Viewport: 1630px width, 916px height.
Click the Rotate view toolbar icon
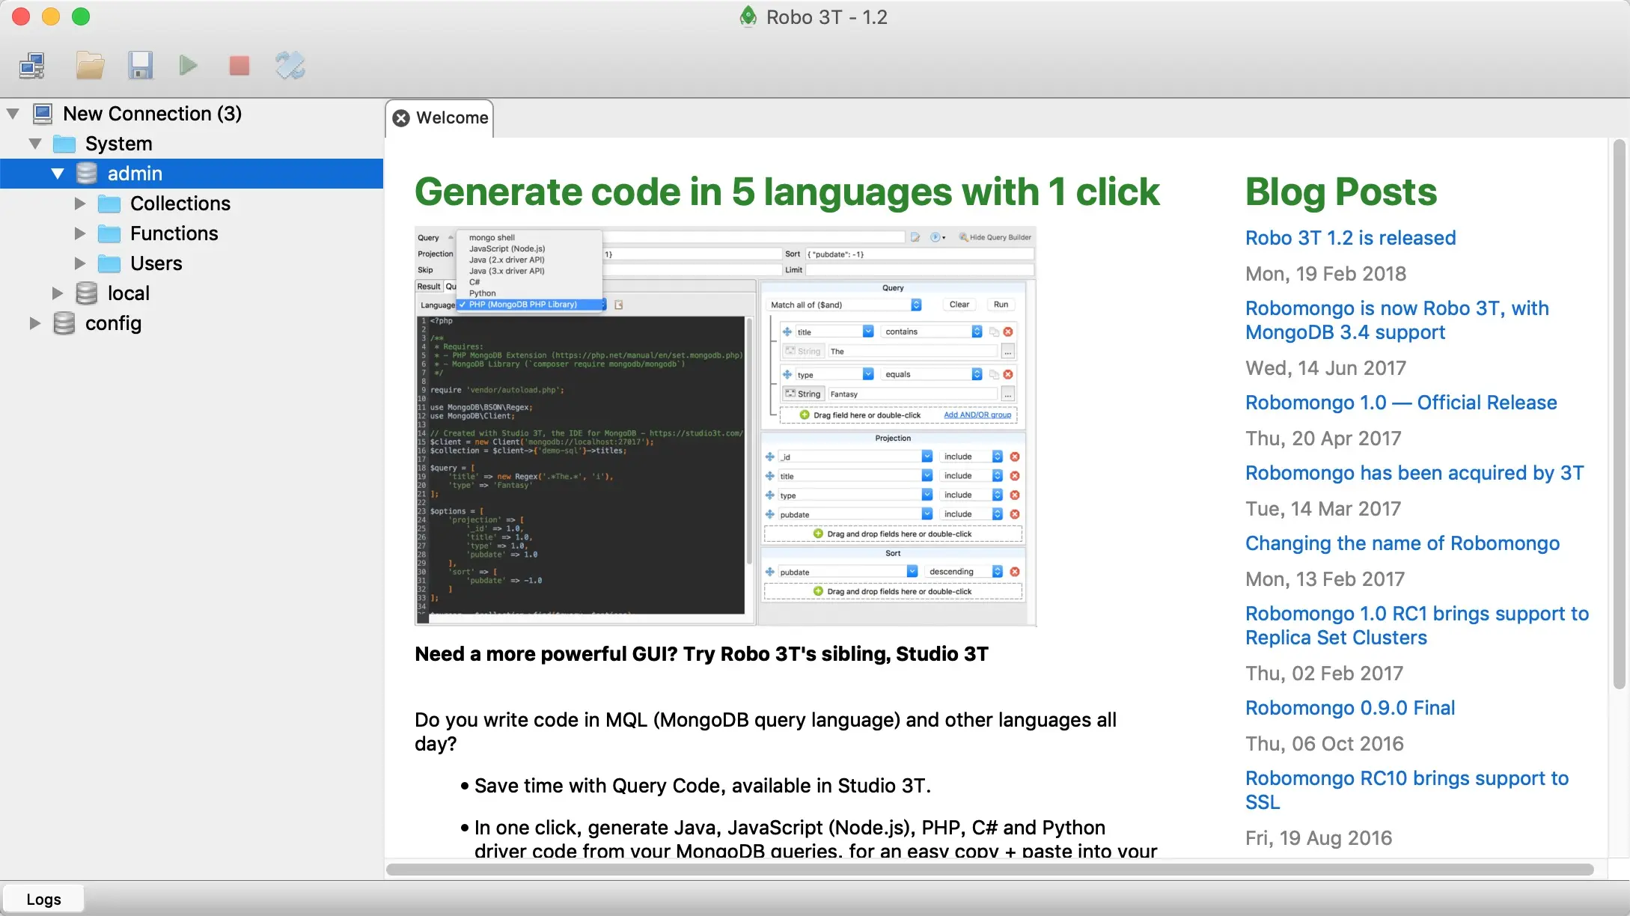pos(290,66)
